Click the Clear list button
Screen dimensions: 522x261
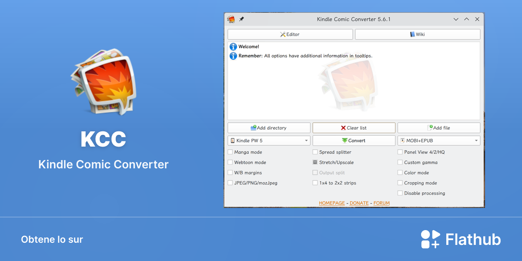[354, 128]
